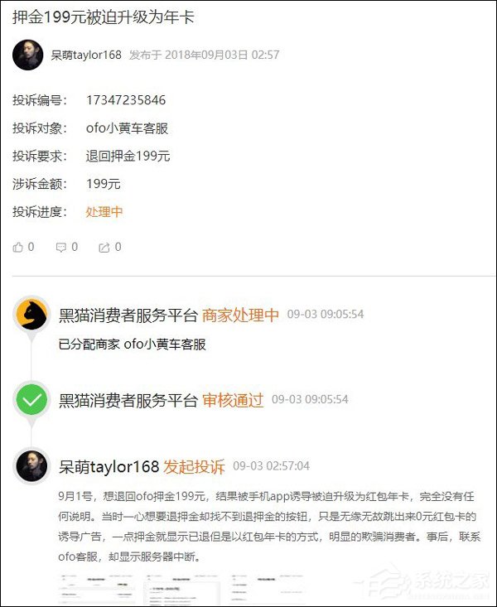
Task: Open the poster's avatar at top of page
Action: pyautogui.click(x=28, y=55)
